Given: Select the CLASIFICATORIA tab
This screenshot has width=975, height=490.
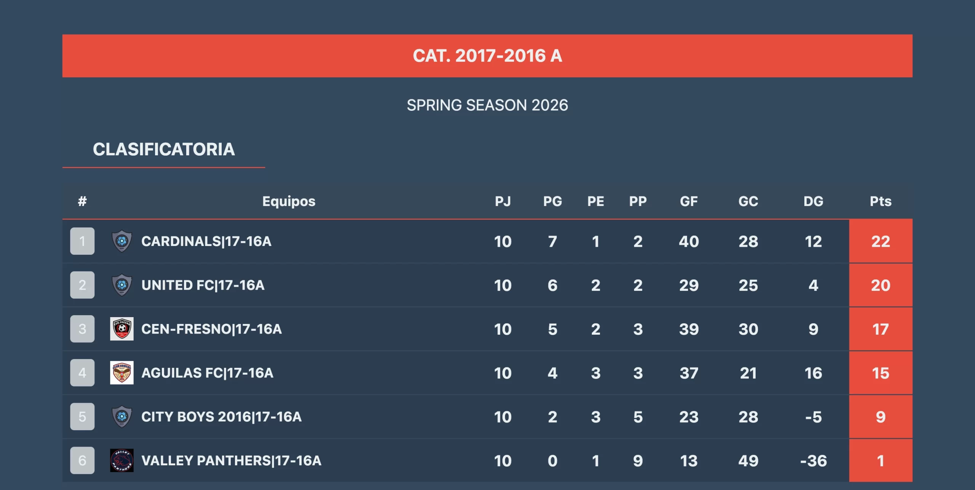Looking at the screenshot, I should 164,149.
